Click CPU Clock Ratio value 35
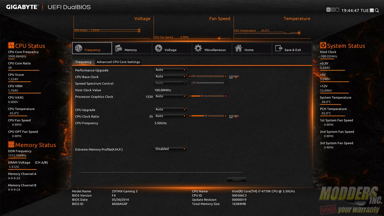Image resolution: width=384 pixels, height=216 pixels. click(151, 116)
